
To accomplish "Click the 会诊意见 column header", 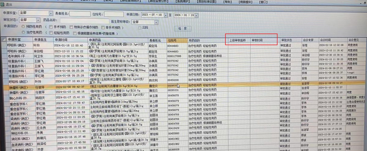I will pos(357,40).
